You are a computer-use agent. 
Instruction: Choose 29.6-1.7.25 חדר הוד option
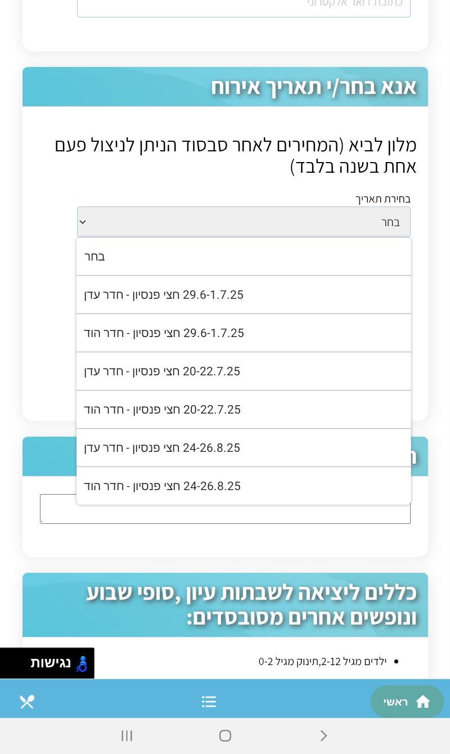244,333
